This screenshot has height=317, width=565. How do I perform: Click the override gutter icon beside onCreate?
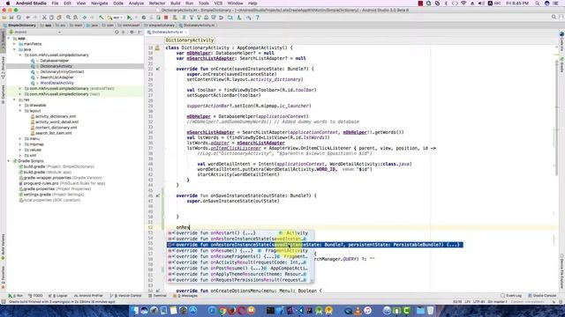click(x=158, y=69)
